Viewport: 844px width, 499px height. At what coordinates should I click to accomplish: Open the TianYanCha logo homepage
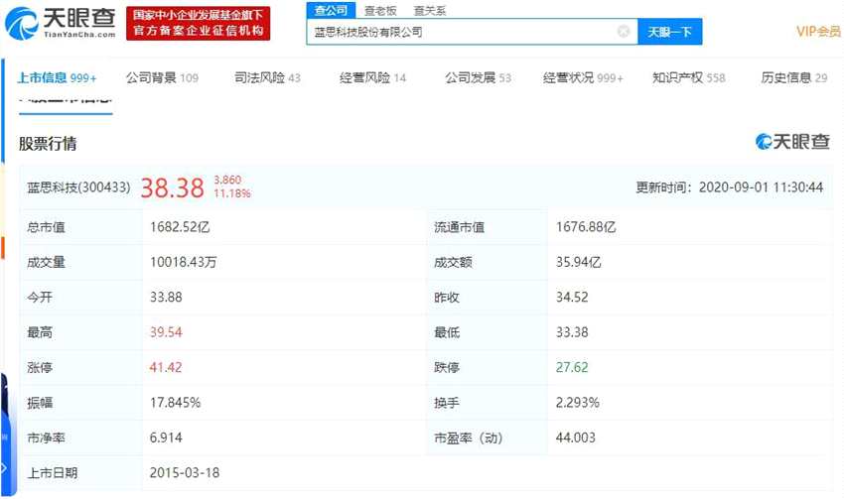(60, 23)
